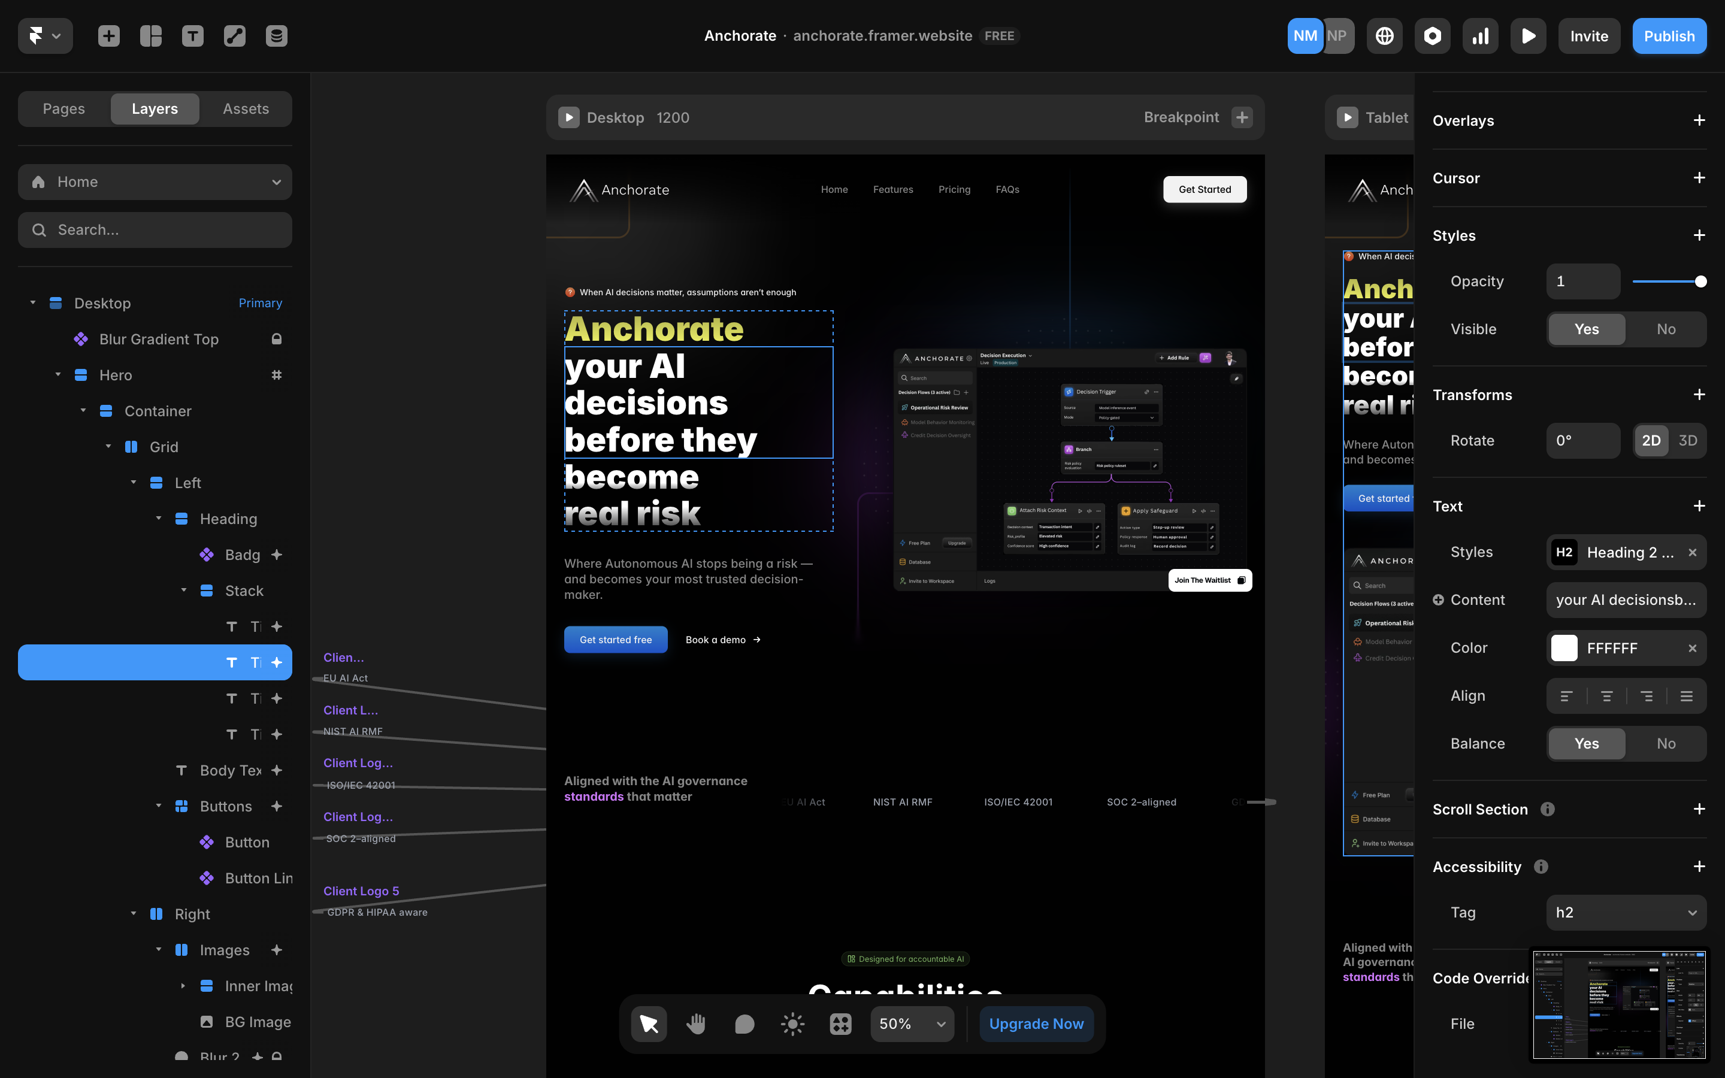Open the 50% zoom level dropdown
The height and width of the screenshot is (1078, 1725).
[912, 1024]
